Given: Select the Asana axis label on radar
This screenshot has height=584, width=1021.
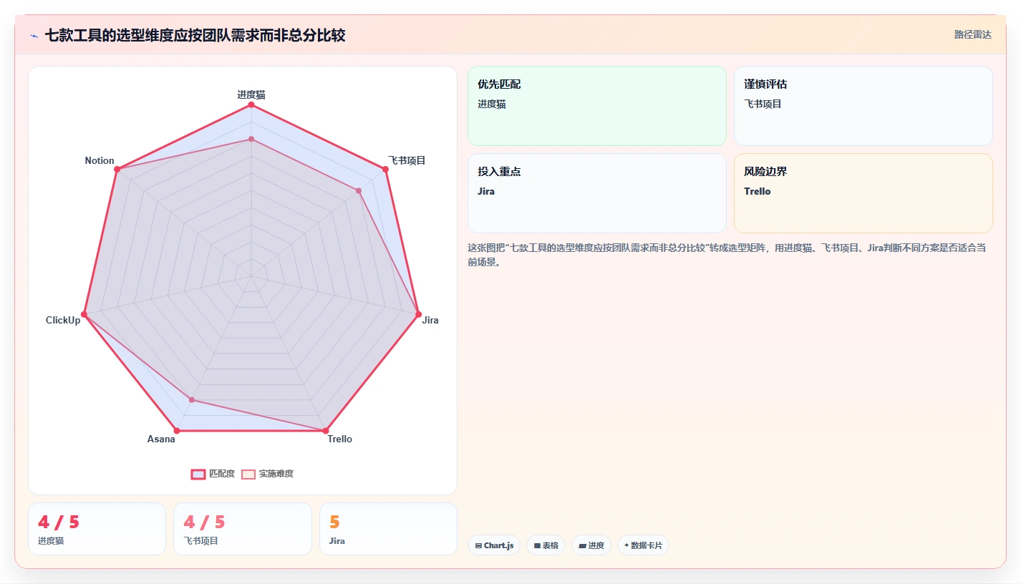Looking at the screenshot, I should pyautogui.click(x=161, y=439).
